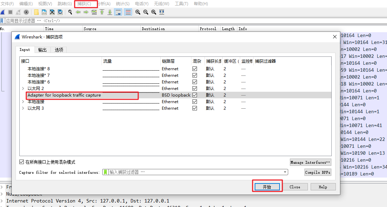Stop capturing packets using the square icon

(10, 12)
